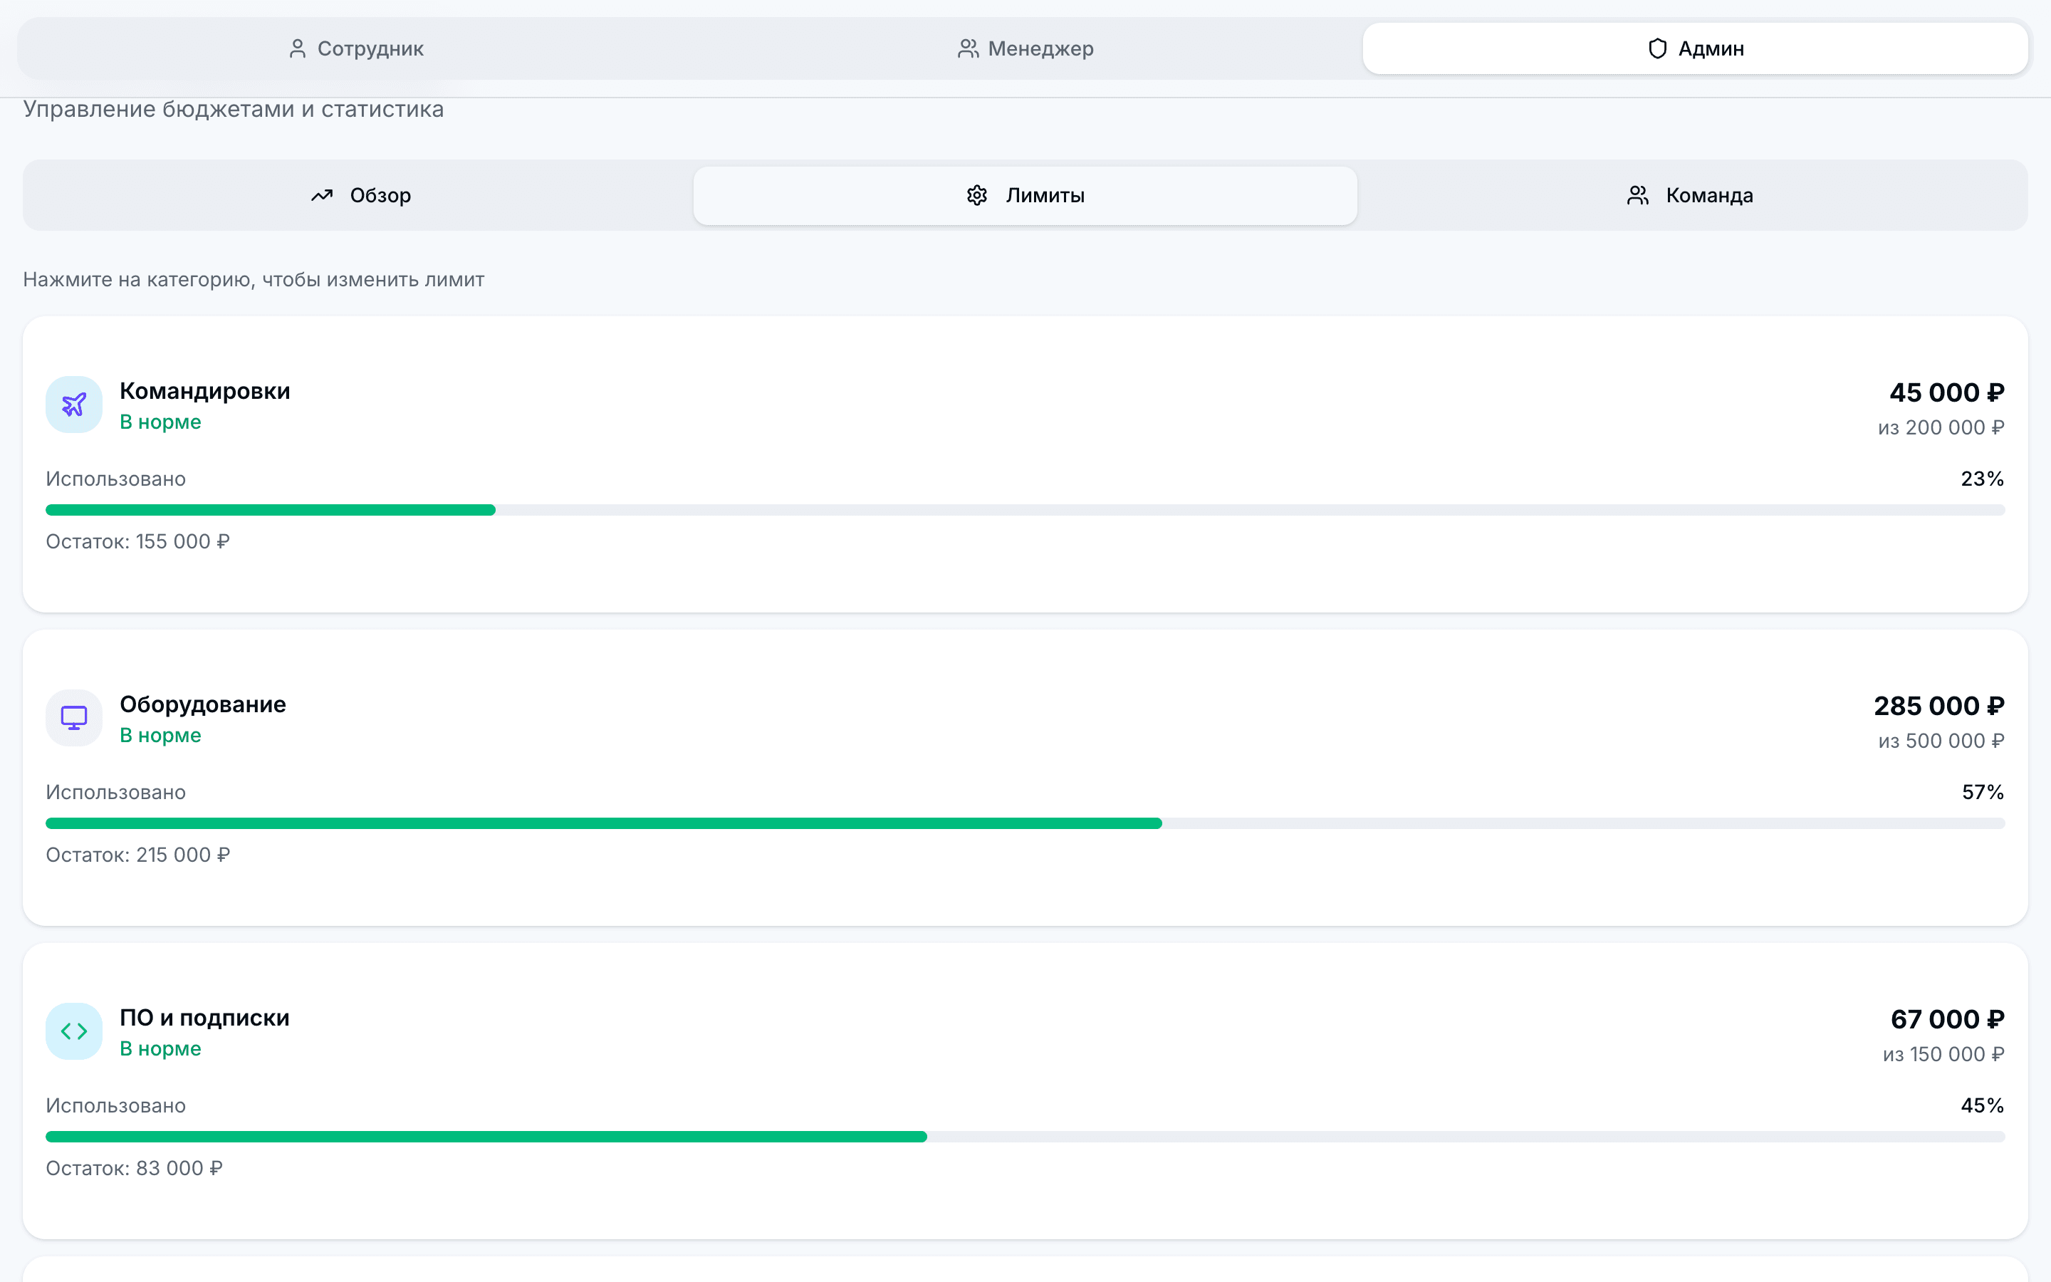Click the users icon beside Команда
Viewport: 2051px width, 1282px height.
click(1637, 195)
